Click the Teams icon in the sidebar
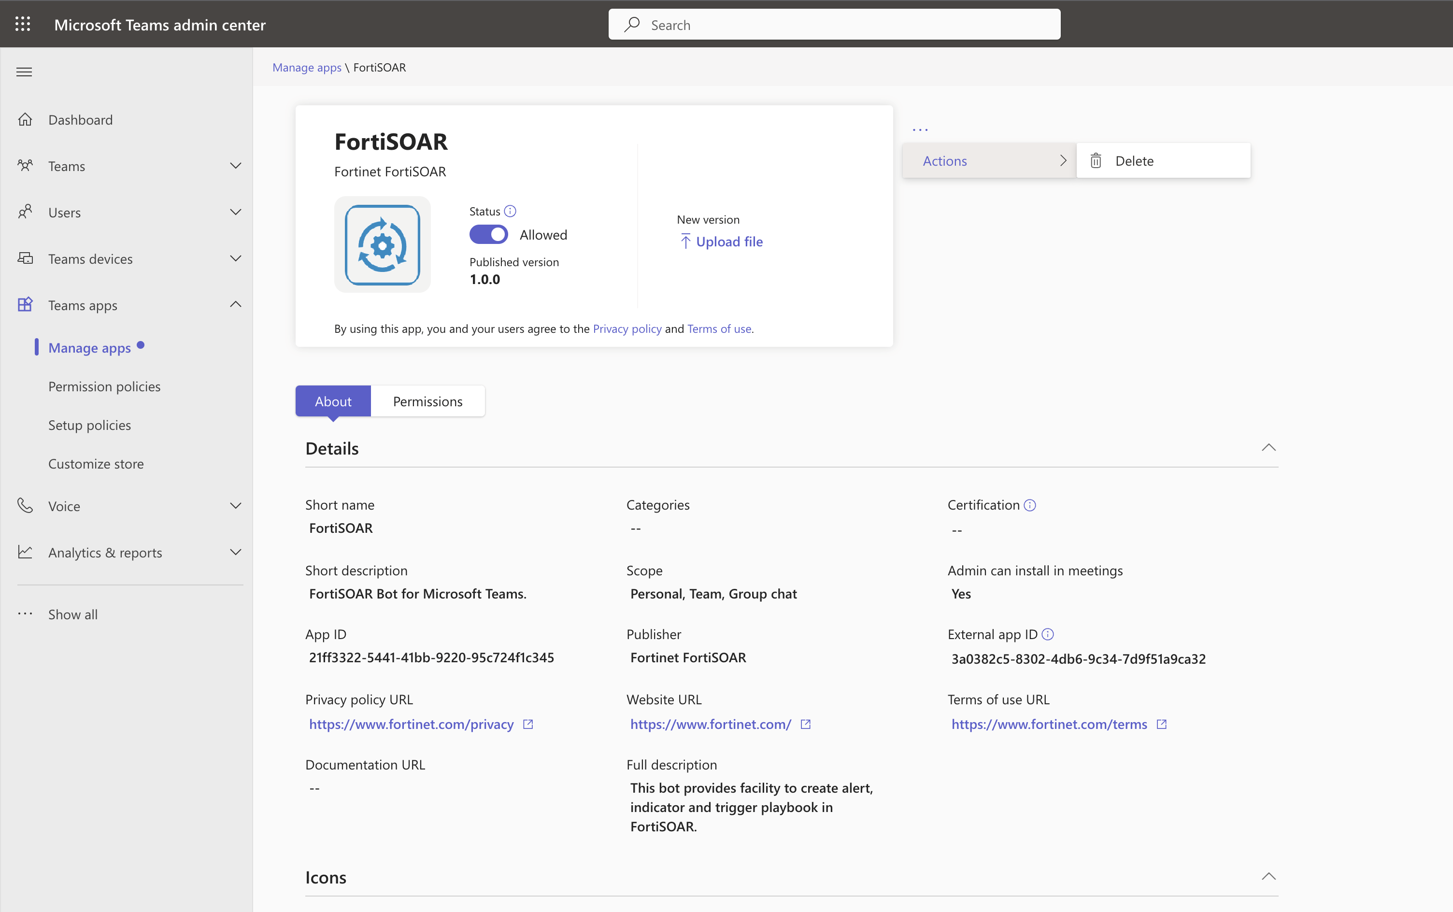Viewport: 1453px width, 912px height. click(25, 165)
